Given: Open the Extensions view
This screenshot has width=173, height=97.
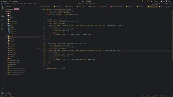Looking at the screenshot, I should click(x=2, y=25).
